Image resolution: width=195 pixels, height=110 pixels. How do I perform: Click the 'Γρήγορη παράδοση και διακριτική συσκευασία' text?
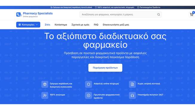tap(61, 85)
